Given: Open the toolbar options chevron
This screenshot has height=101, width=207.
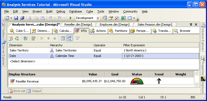Looking at the screenshot, I should [x=138, y=19].
